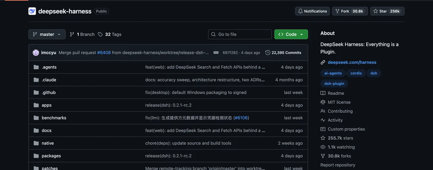Image resolution: width=433 pixels, height=170 pixels.
Task: Open packages row 'release(dsh): 0.2.1-rc.2' commit
Action: tap(169, 156)
